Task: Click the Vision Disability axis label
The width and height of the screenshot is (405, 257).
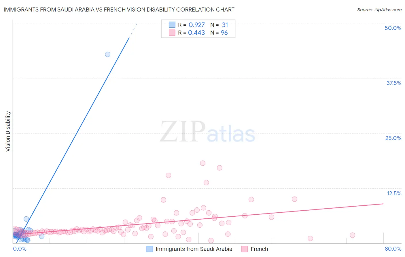Action: (8, 131)
